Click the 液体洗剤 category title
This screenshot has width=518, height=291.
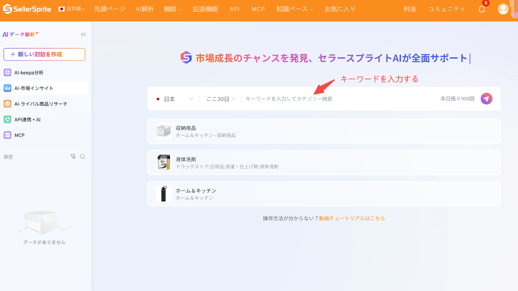(186, 159)
